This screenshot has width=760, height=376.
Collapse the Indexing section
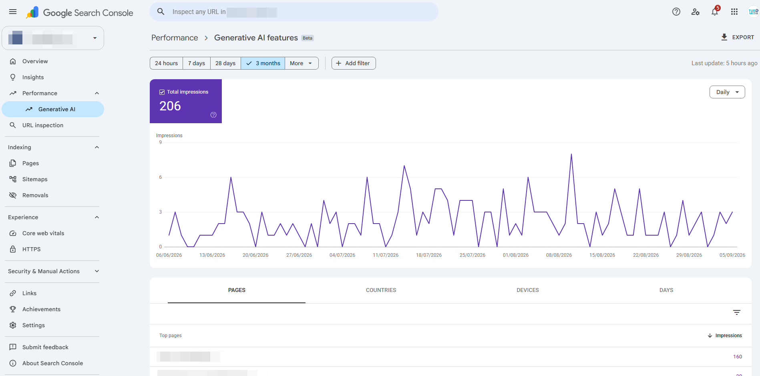click(97, 147)
